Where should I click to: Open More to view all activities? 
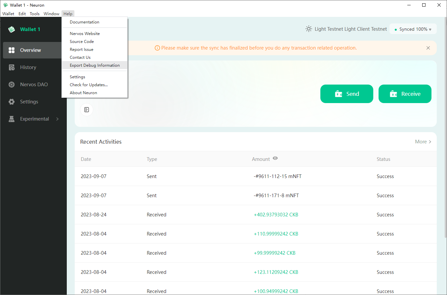423,141
